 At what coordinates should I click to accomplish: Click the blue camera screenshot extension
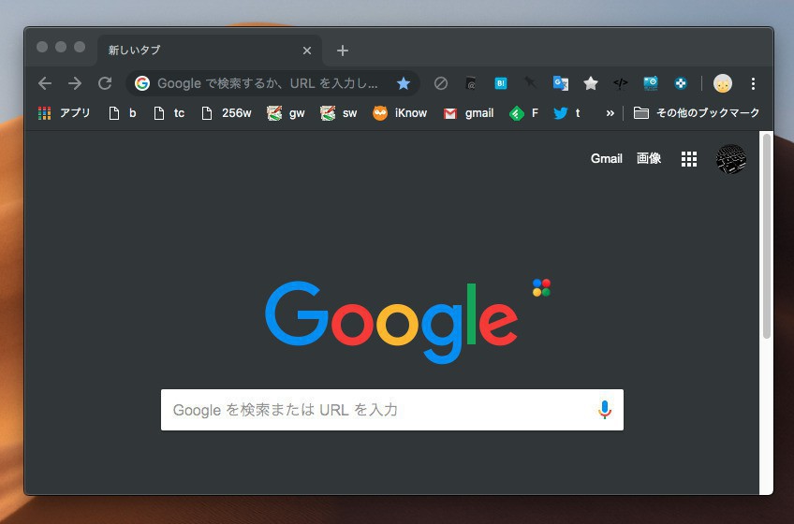click(651, 83)
